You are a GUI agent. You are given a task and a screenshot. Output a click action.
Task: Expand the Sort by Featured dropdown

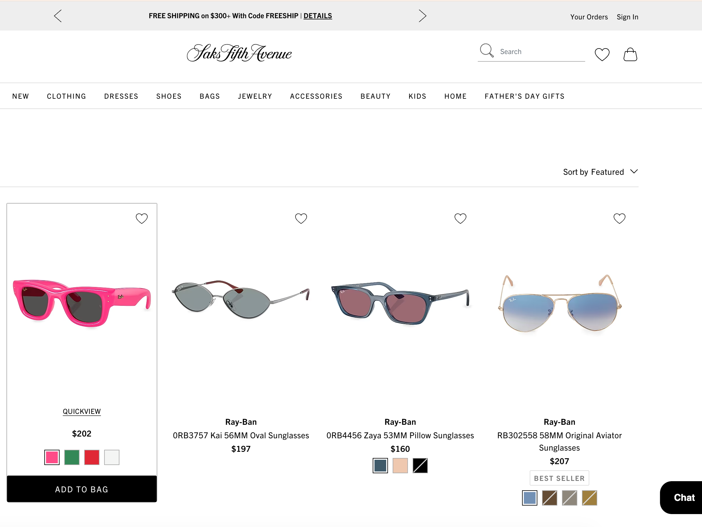(600, 172)
